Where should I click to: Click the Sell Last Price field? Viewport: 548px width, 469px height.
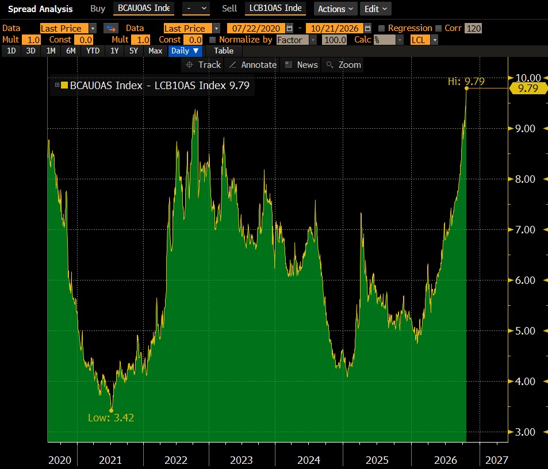tap(188, 28)
